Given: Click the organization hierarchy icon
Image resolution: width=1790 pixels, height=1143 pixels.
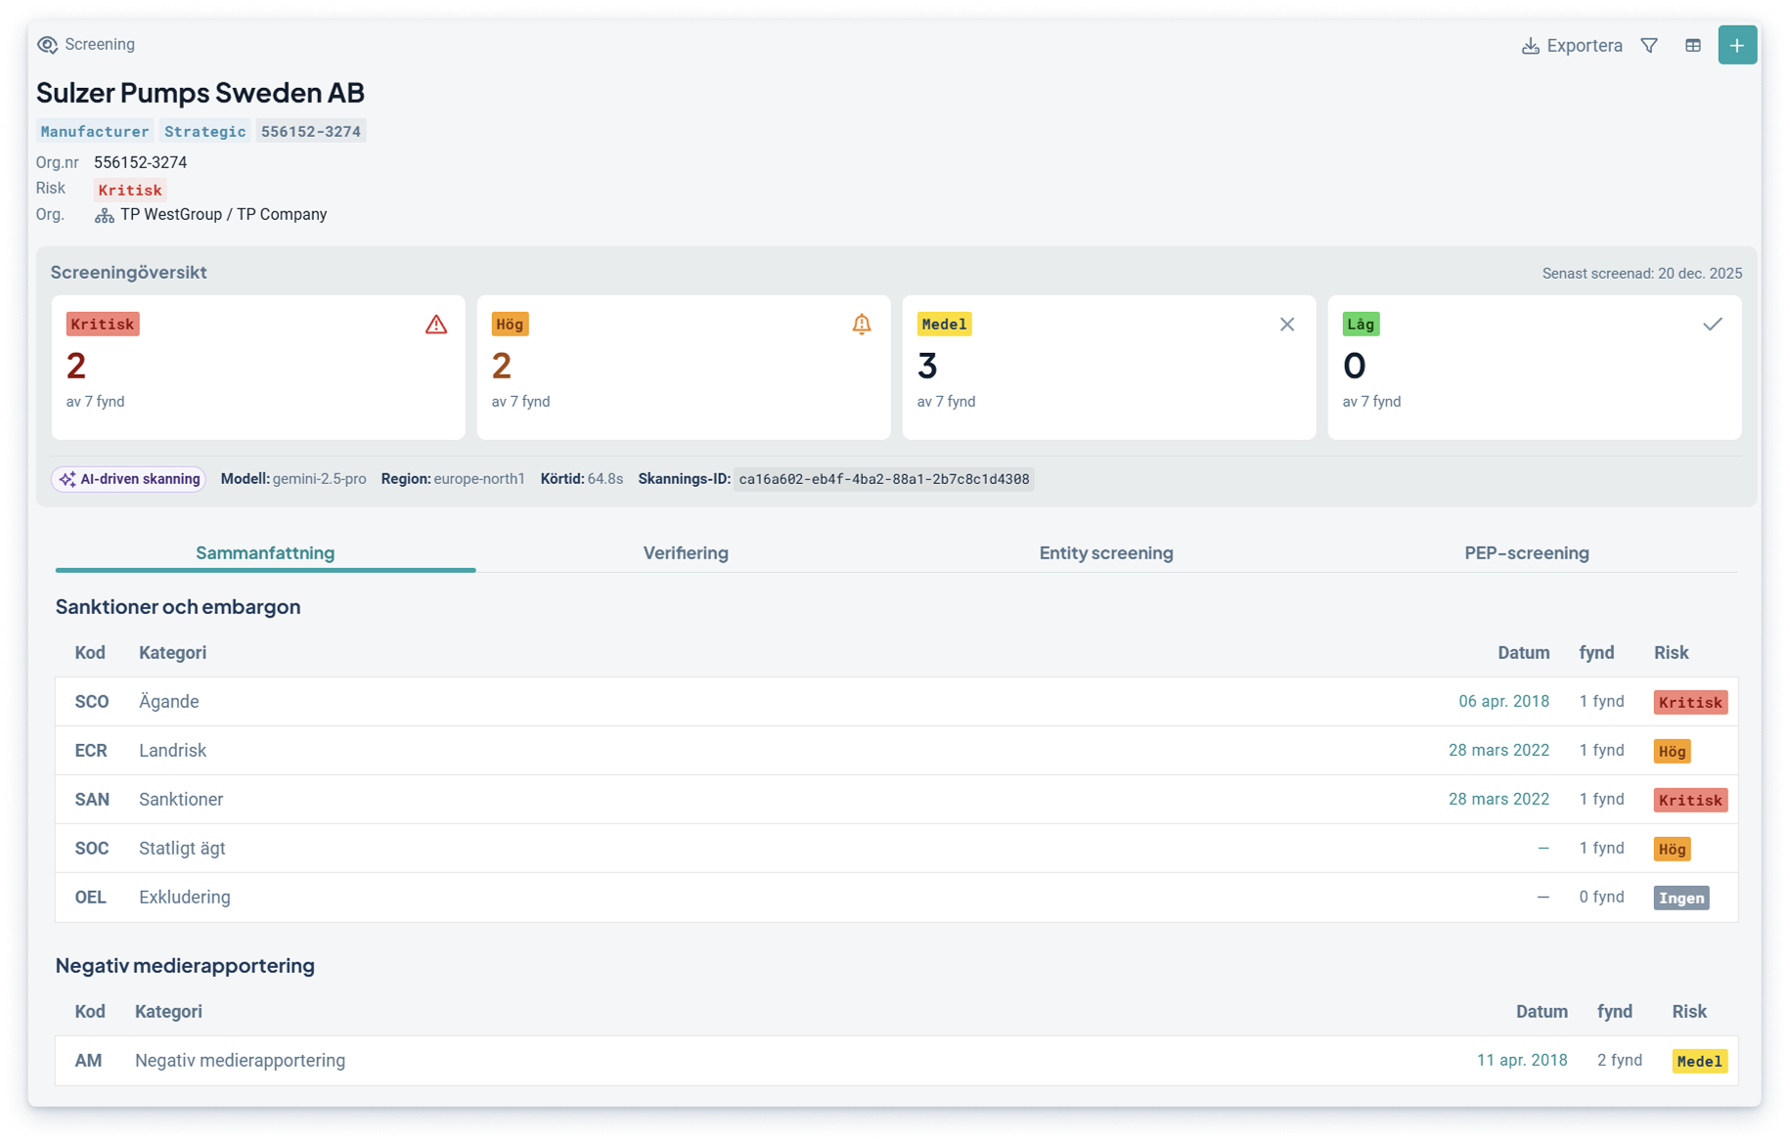Looking at the screenshot, I should pos(105,215).
